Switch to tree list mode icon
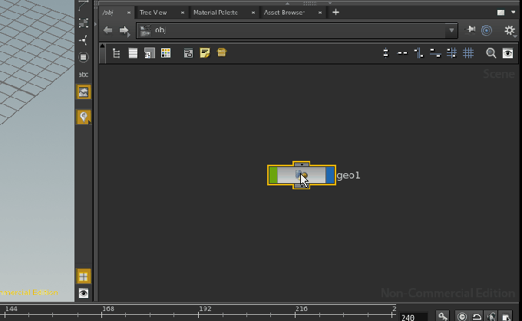This screenshot has height=321, width=522. (x=117, y=53)
